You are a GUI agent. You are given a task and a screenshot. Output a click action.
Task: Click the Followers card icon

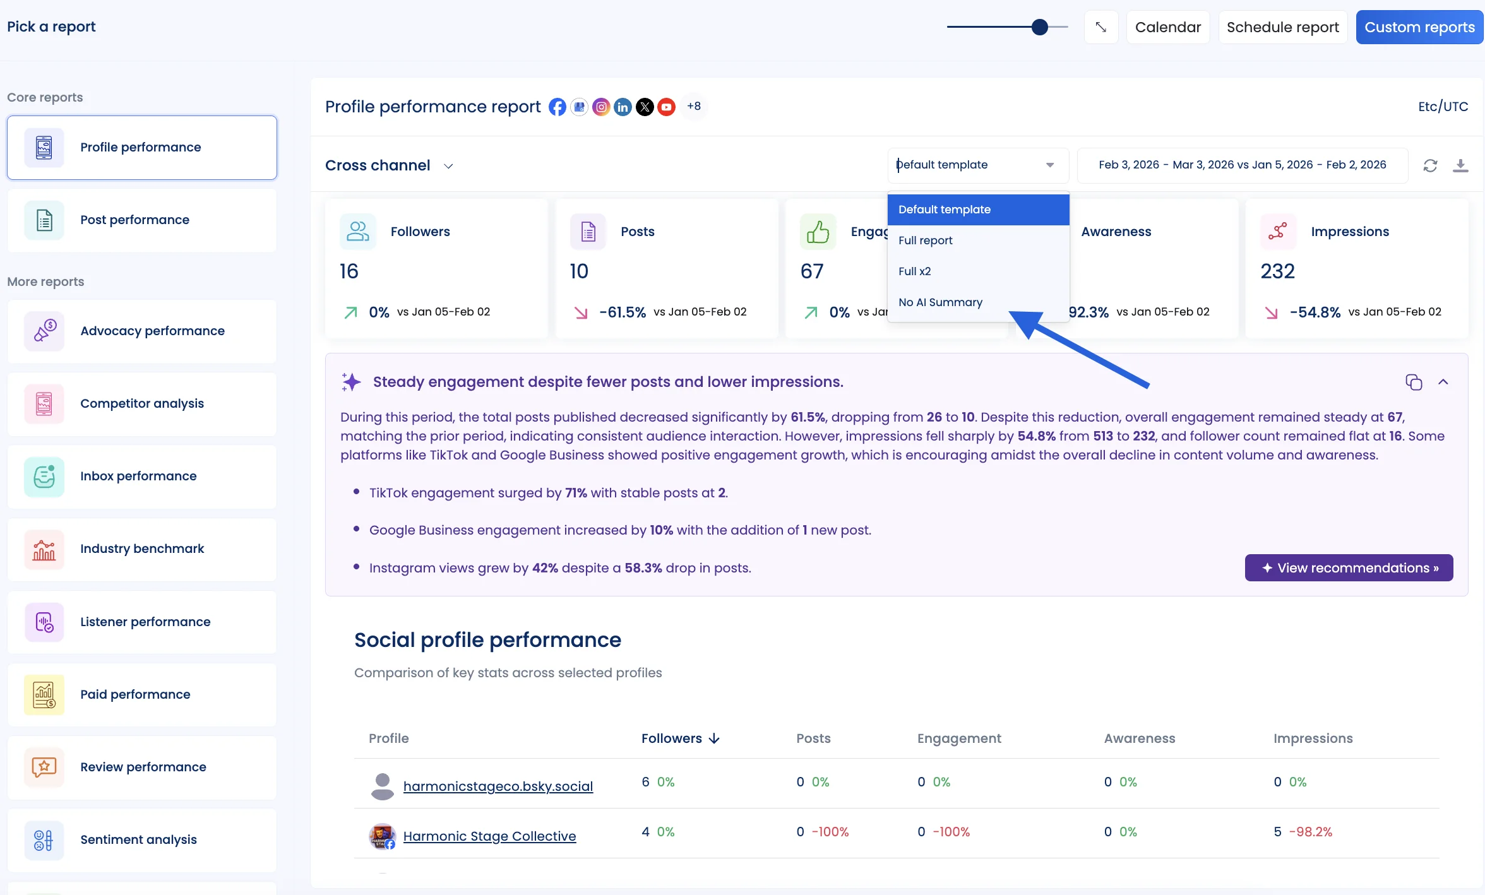(x=358, y=232)
